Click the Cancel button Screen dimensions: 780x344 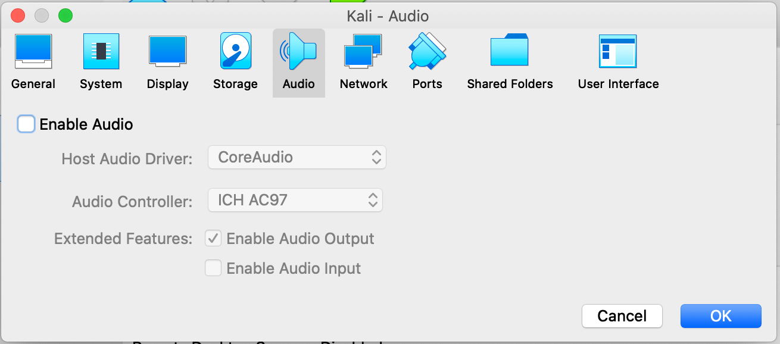[x=622, y=316]
